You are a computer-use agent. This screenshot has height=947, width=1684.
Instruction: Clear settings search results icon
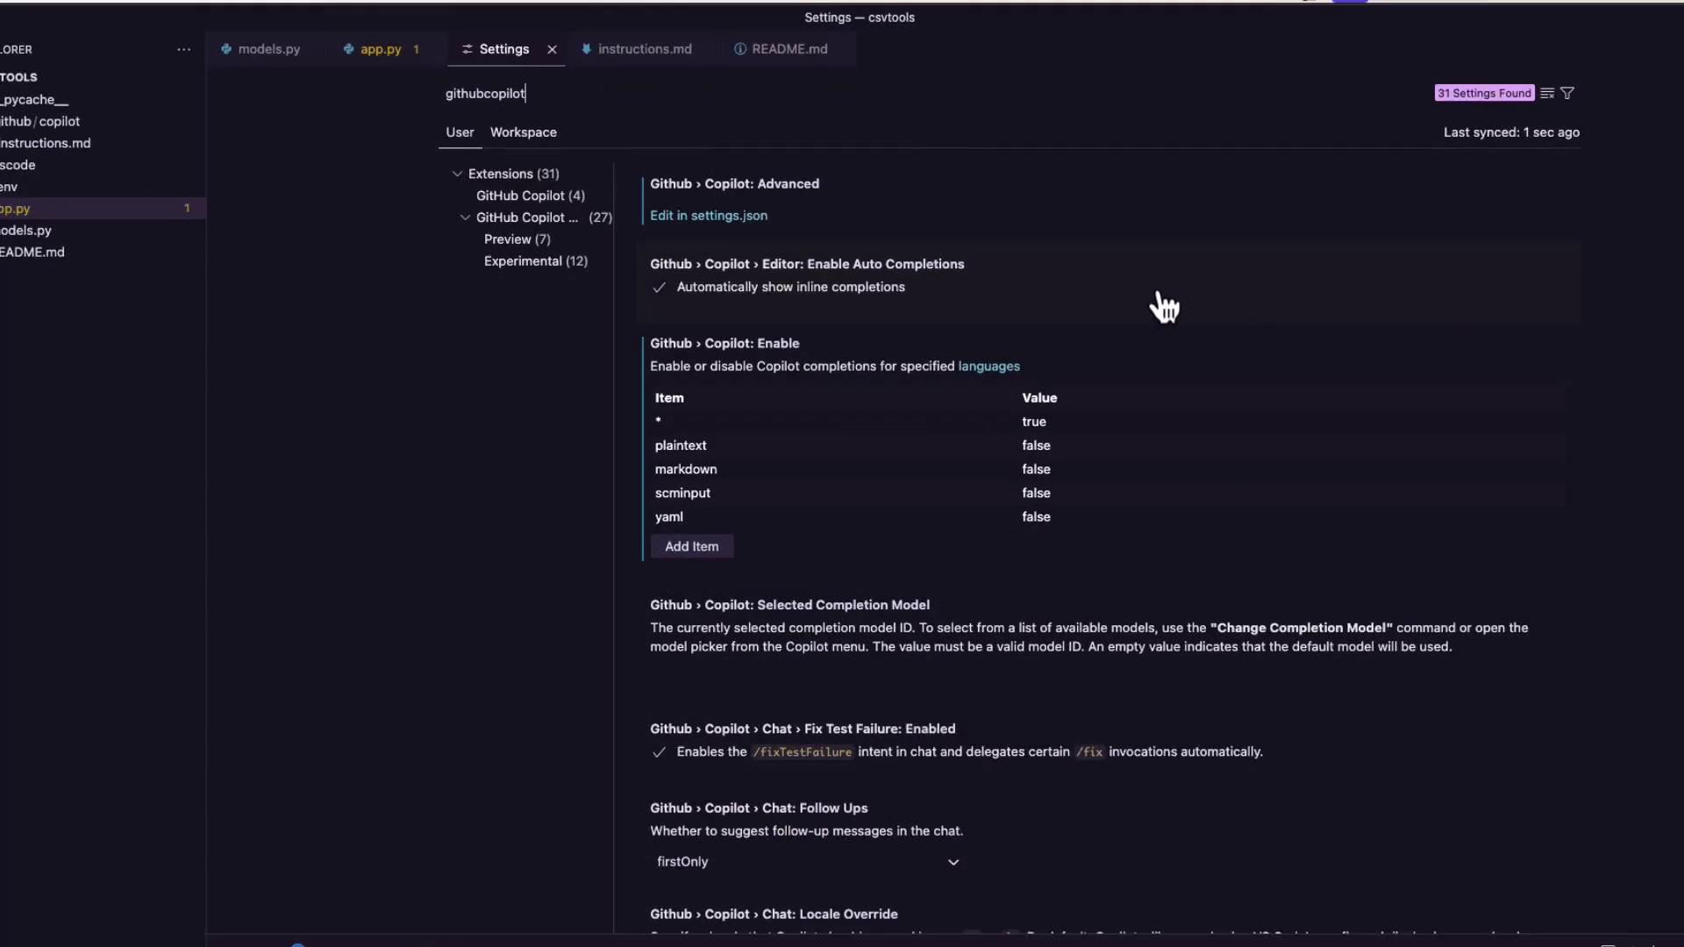point(1547,93)
